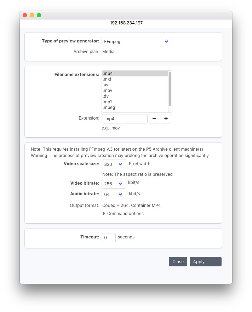Select .avi in the extensions list
Screen dimensions: 252x312
[x=134, y=85]
